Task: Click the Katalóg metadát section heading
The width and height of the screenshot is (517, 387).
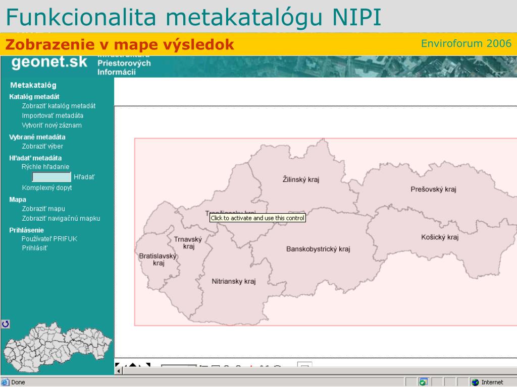Action: (34, 97)
